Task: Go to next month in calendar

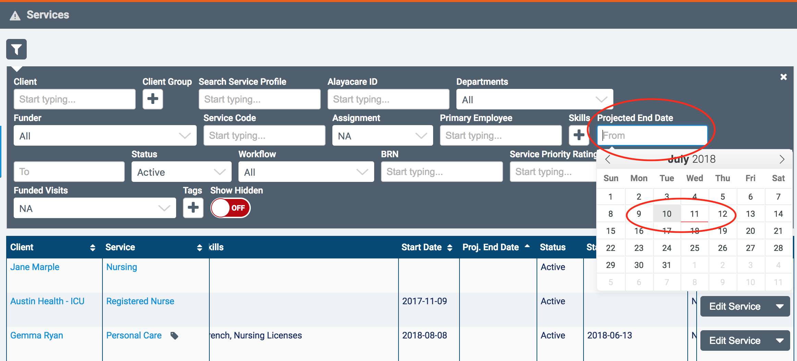Action: [x=782, y=159]
